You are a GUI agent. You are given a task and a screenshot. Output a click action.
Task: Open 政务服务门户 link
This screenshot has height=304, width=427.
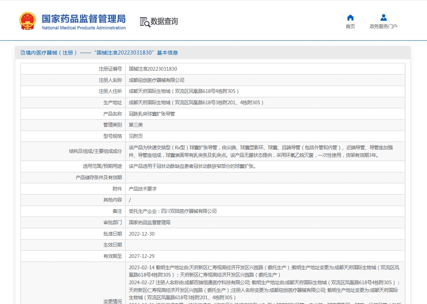pos(383,26)
